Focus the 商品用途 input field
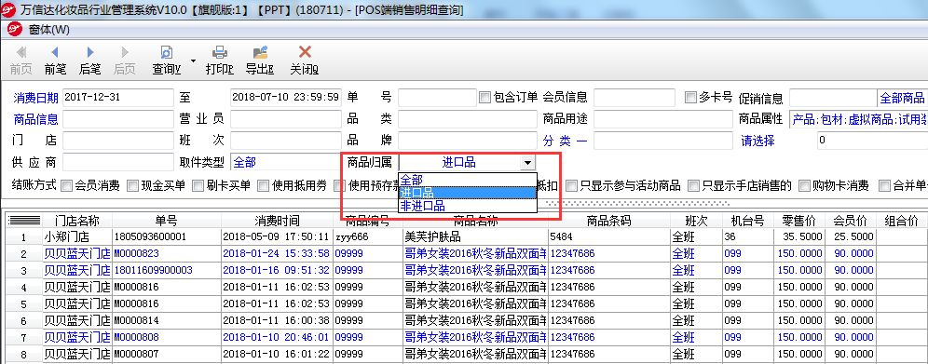 (662, 119)
